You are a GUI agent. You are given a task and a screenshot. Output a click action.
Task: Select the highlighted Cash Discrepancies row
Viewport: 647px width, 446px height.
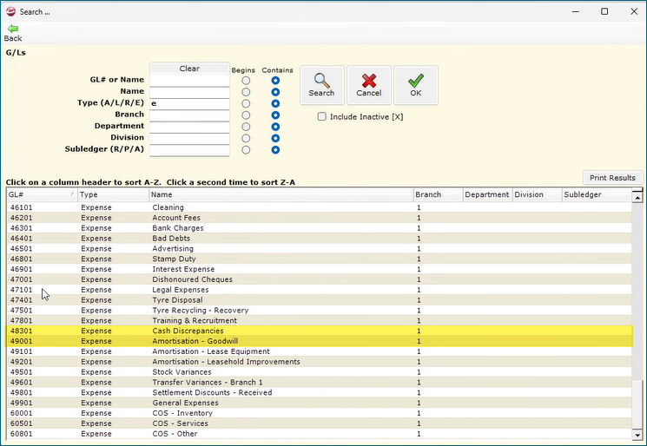point(320,331)
